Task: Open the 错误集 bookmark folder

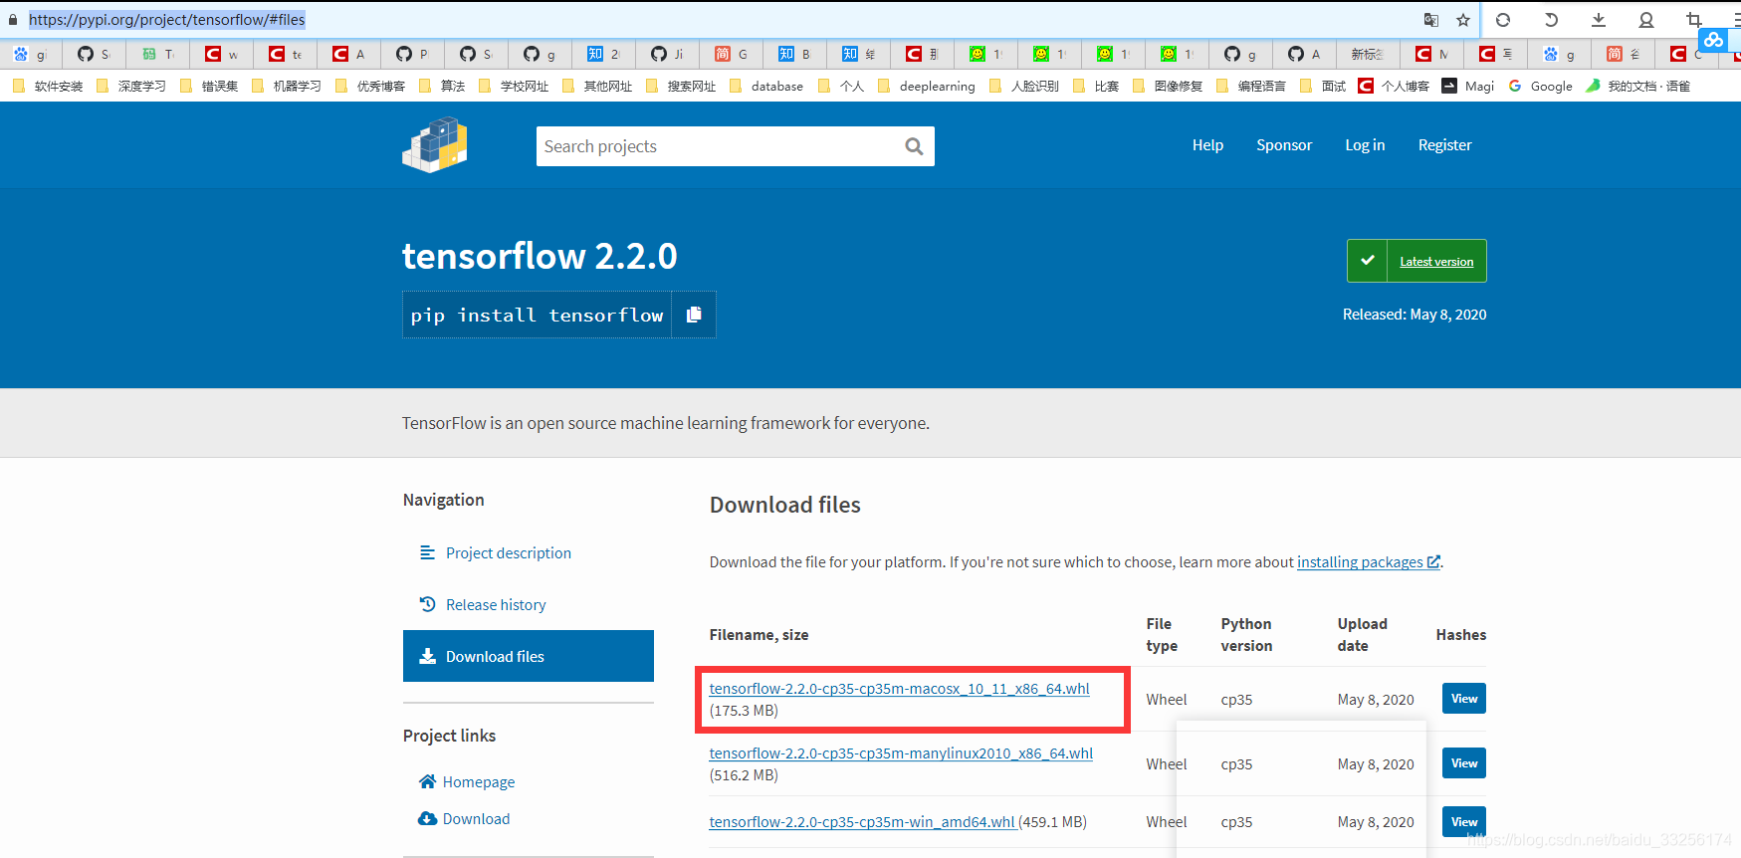Action: click(209, 86)
